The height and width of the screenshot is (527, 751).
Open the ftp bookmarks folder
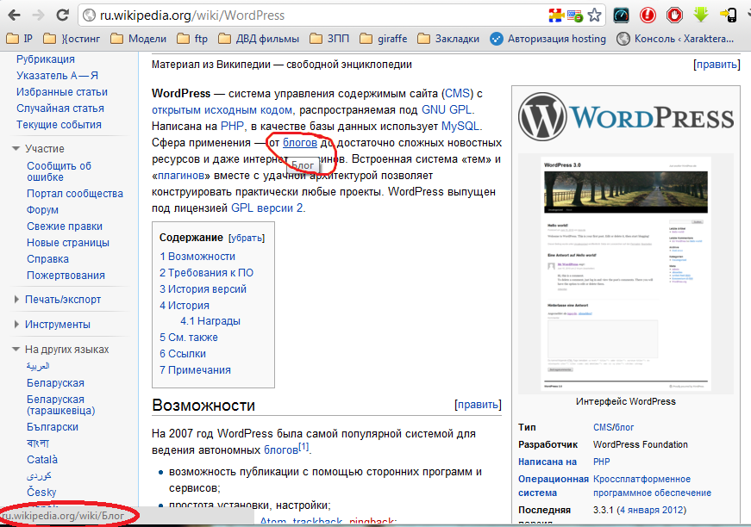(x=192, y=39)
